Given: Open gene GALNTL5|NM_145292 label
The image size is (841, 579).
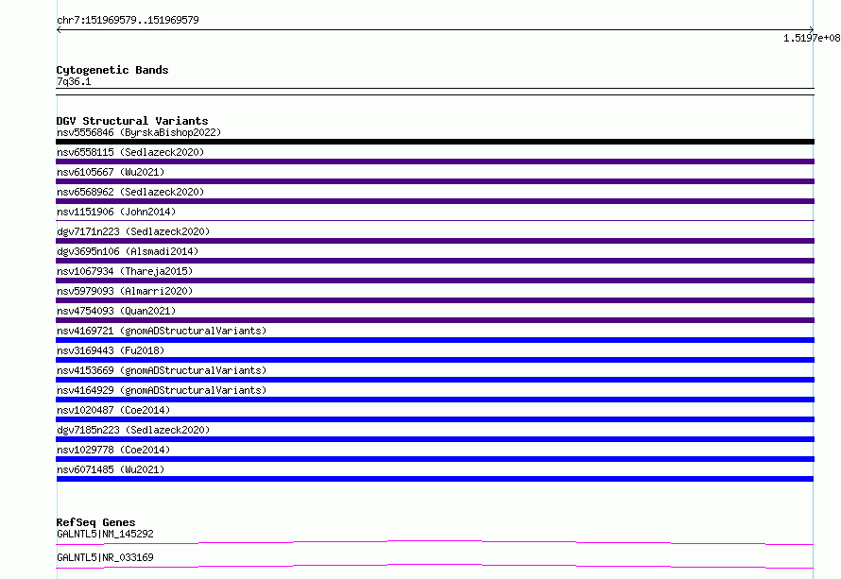Looking at the screenshot, I should (105, 534).
